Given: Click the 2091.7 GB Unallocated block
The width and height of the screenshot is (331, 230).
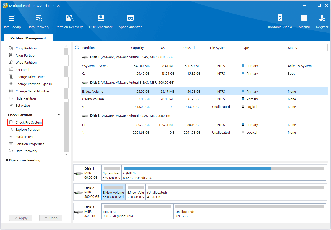Looking at the screenshot, I should pos(250,211).
